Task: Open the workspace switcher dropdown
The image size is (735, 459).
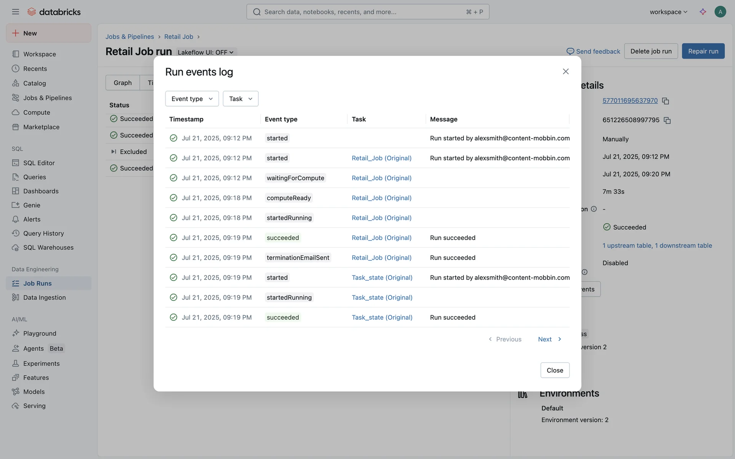Action: click(x=668, y=12)
